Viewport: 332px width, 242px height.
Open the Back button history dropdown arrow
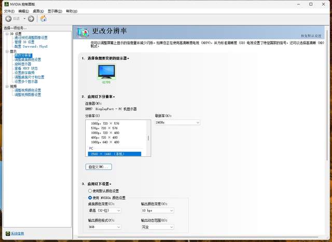click(24, 19)
